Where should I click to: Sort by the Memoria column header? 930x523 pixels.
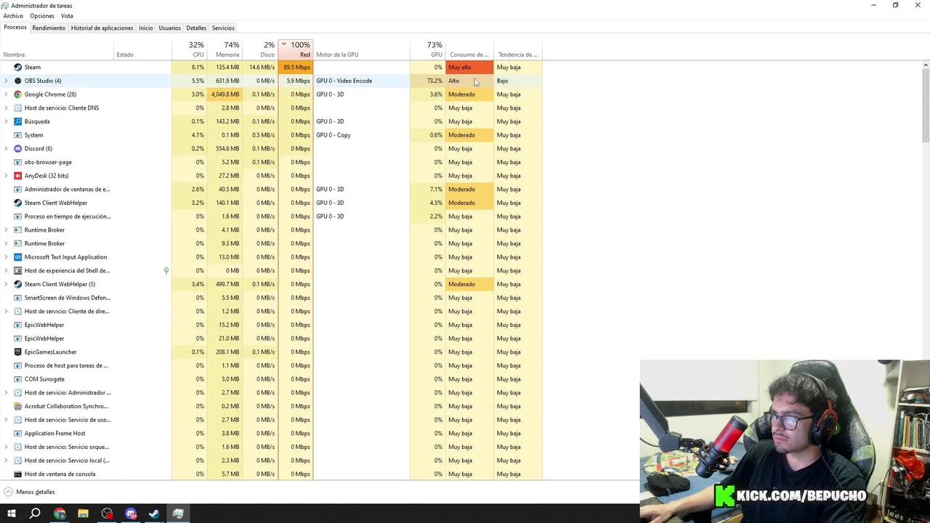point(224,49)
